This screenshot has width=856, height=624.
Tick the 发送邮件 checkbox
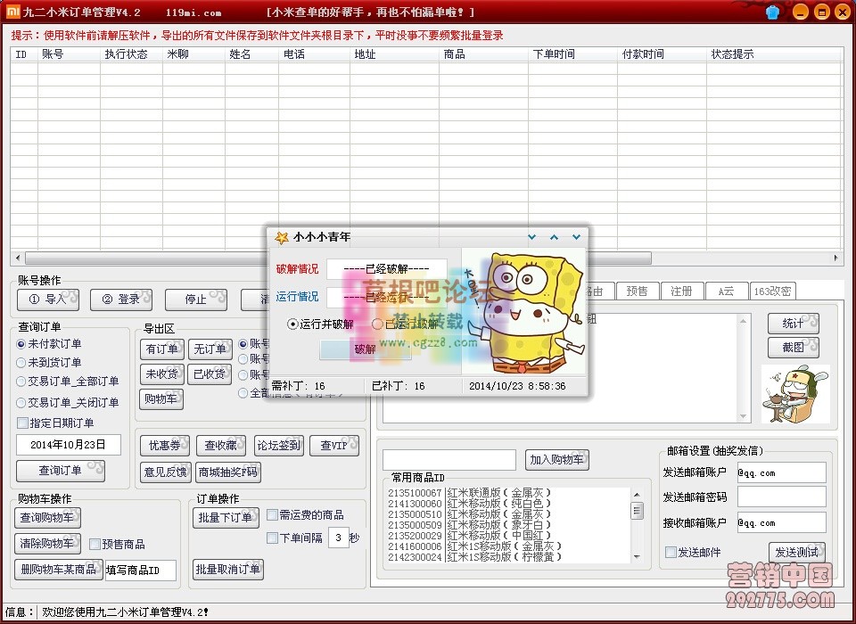click(x=671, y=553)
